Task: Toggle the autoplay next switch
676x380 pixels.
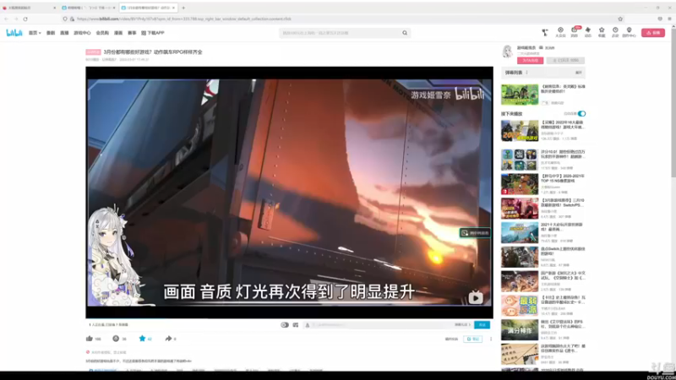Action: [581, 114]
